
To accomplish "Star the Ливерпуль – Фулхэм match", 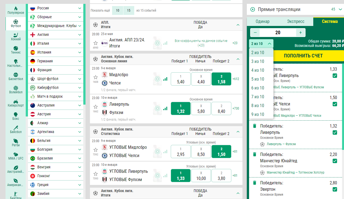I will tap(95, 107).
